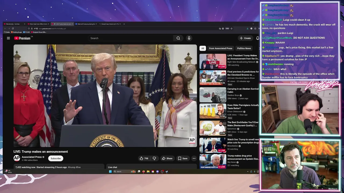Open Right Side Broadcasting live thumbnail
This screenshot has width=344, height=193.
(213, 61)
